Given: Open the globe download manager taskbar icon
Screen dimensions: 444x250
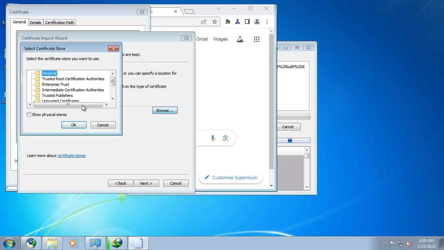Looking at the screenshot, I should pyautogui.click(x=117, y=243).
